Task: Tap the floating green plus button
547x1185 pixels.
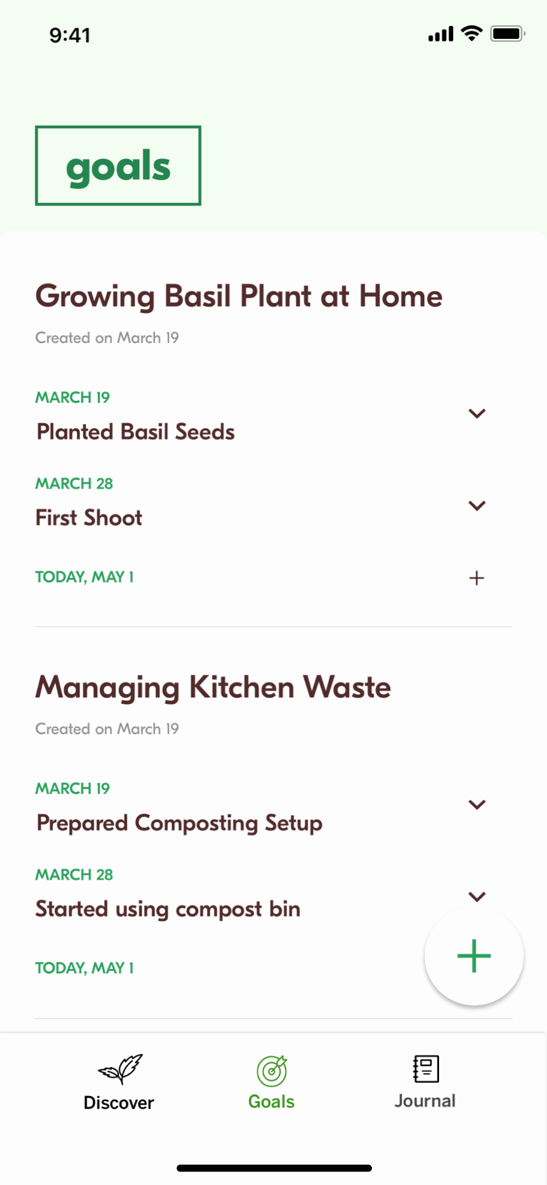Action: (474, 956)
